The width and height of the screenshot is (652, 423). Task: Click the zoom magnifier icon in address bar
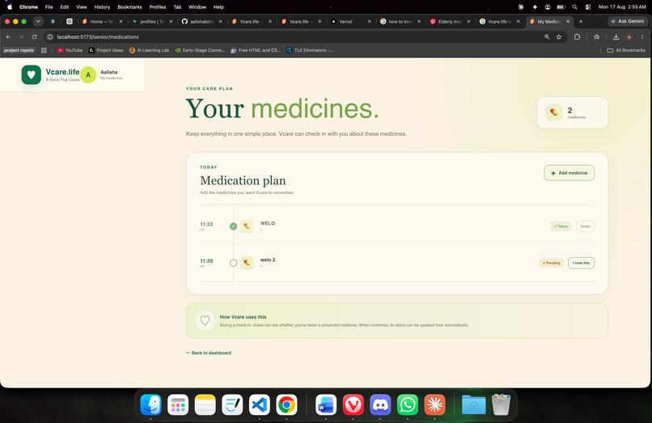click(x=547, y=37)
